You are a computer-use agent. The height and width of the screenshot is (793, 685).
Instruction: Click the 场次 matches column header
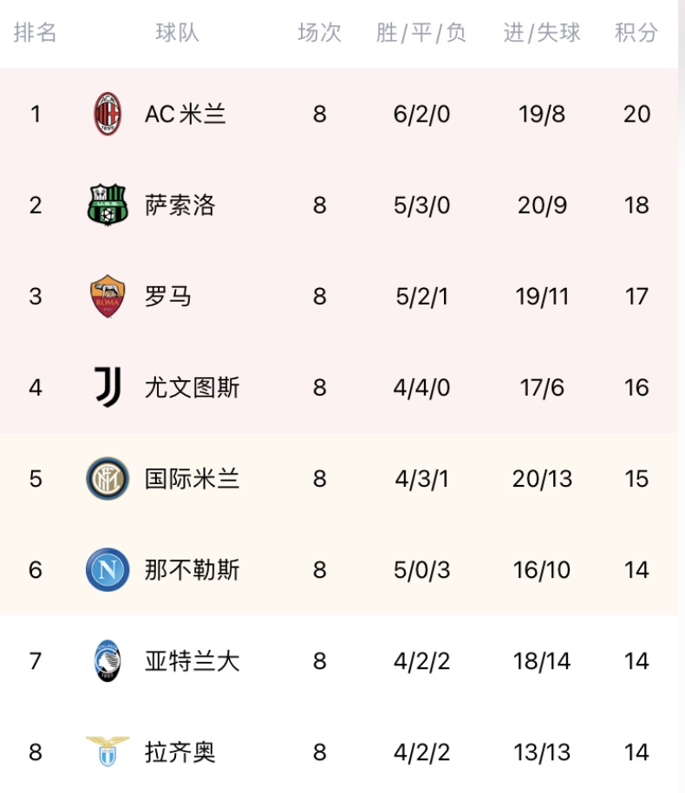click(x=319, y=32)
